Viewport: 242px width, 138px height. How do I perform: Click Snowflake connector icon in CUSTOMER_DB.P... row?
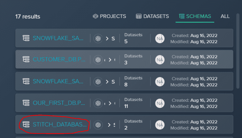coord(98,60)
